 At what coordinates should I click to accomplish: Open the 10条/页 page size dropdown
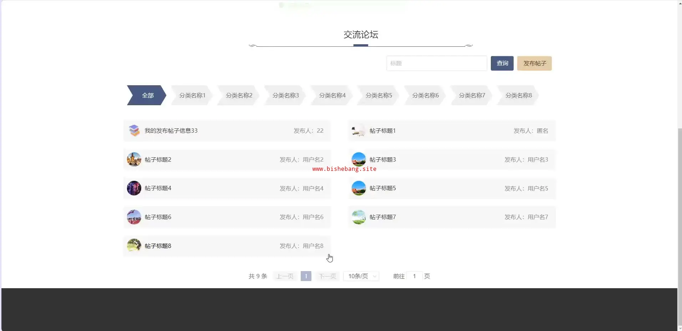(x=361, y=276)
